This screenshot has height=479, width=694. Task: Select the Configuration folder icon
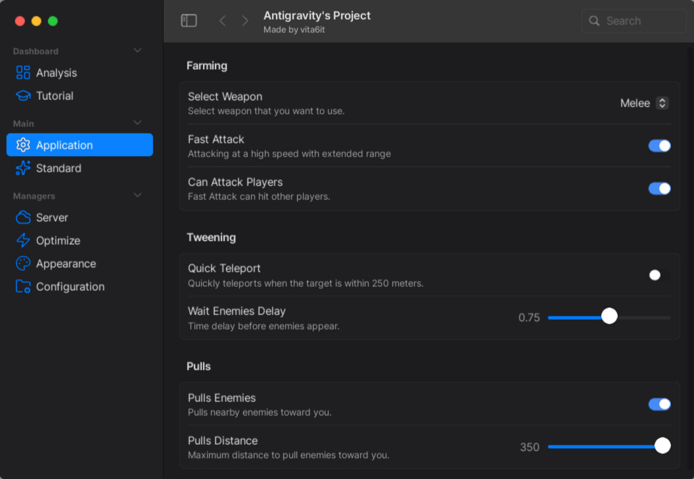23,286
